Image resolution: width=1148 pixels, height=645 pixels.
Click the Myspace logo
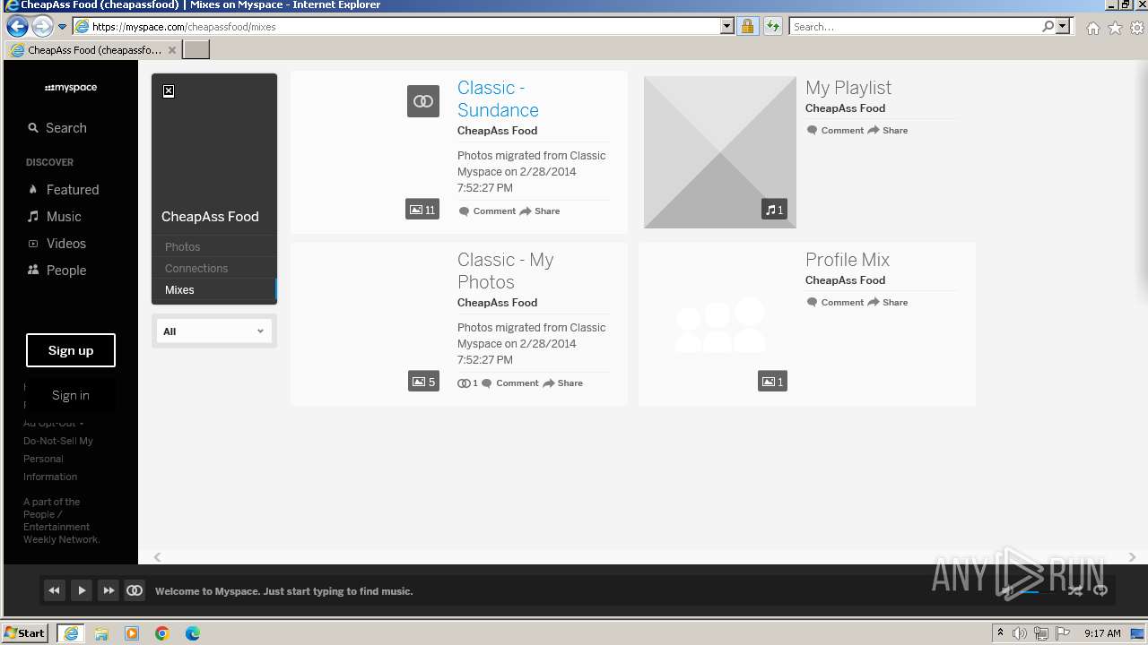pos(71,88)
